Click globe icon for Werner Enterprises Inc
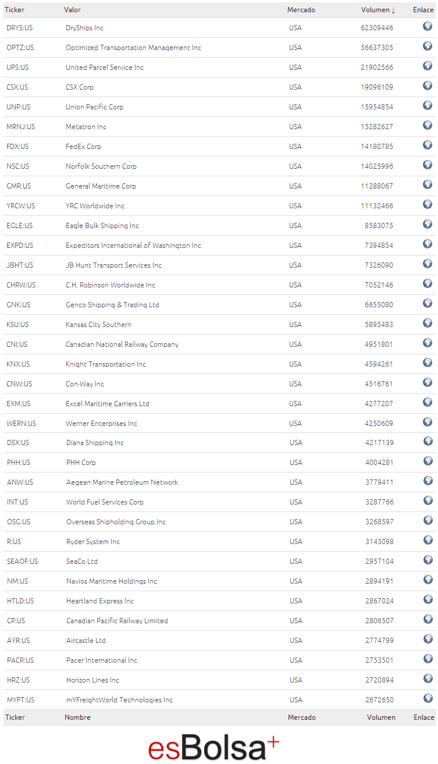Screen dimensions: 438x764 tap(428, 422)
